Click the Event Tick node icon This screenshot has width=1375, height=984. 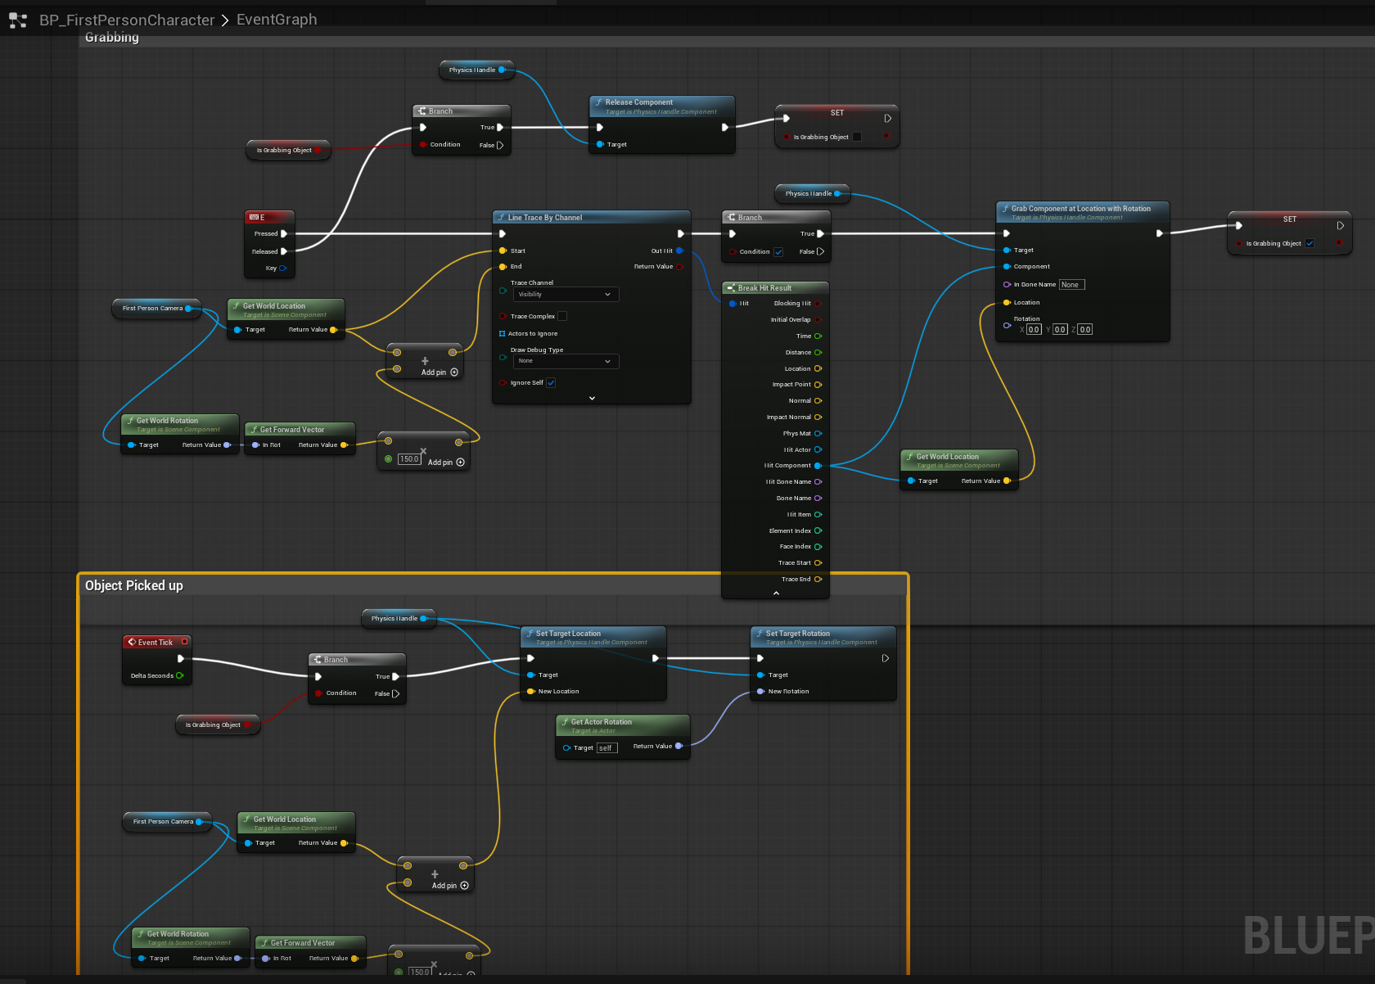tap(132, 642)
